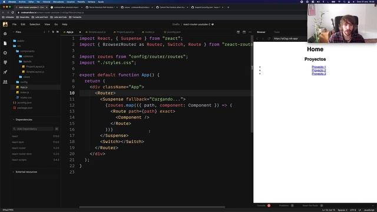377x212 pixels.
Task: Click the dependency search list icon
Action: pos(57,129)
